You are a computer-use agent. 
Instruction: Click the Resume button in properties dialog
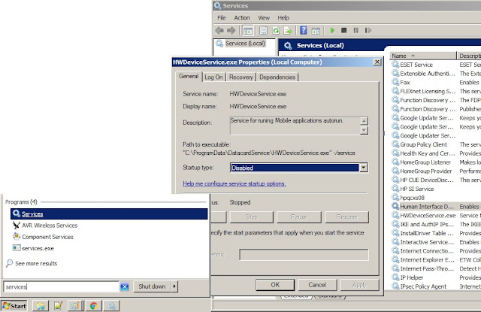point(347,217)
